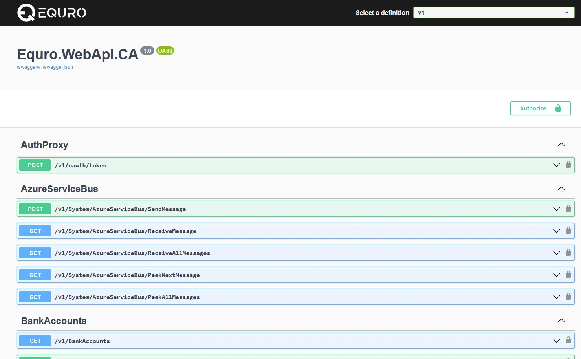Click lock icon on SendMessage endpoint

click(x=568, y=209)
